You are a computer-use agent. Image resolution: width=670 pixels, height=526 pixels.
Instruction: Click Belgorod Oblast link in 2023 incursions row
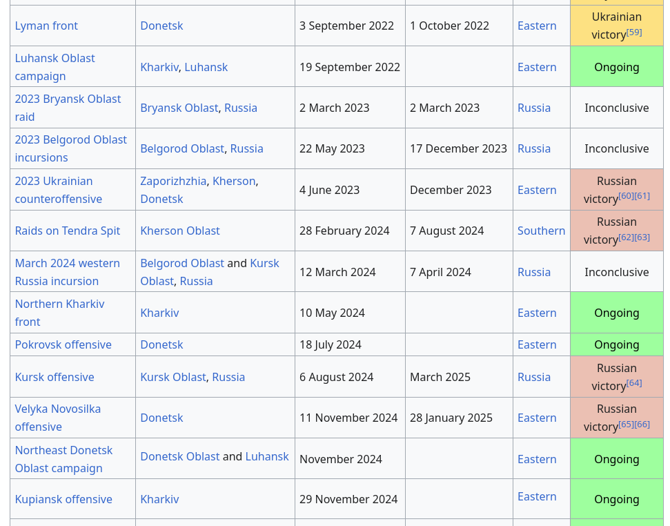182,148
